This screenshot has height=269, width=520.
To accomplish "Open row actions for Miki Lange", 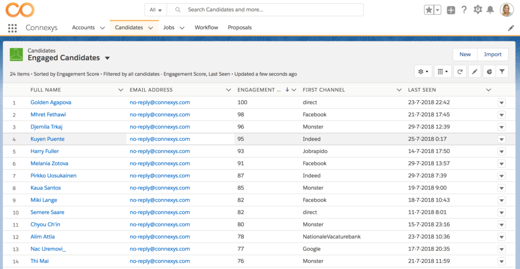I will pos(501,200).
